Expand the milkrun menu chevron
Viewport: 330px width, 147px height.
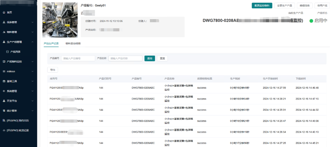point(32,72)
